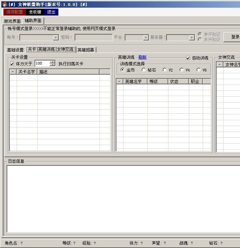Select the 钻石 training mode
Screen dimensions: 240x248
pos(144,70)
